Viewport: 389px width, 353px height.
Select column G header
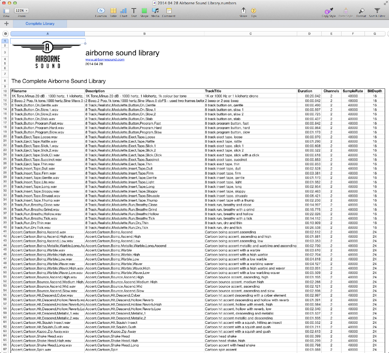[375, 34]
